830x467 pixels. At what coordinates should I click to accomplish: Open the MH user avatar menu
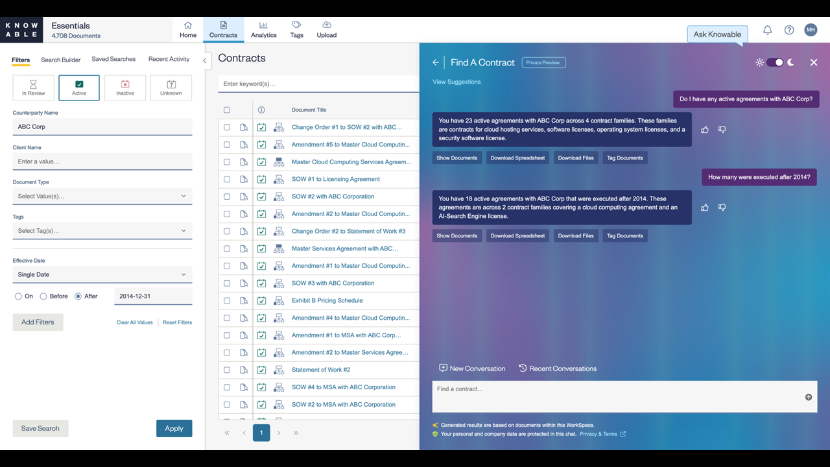[811, 30]
